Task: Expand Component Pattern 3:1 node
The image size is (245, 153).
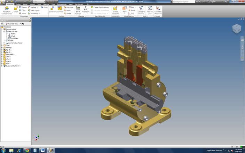Action: click(x=2, y=66)
